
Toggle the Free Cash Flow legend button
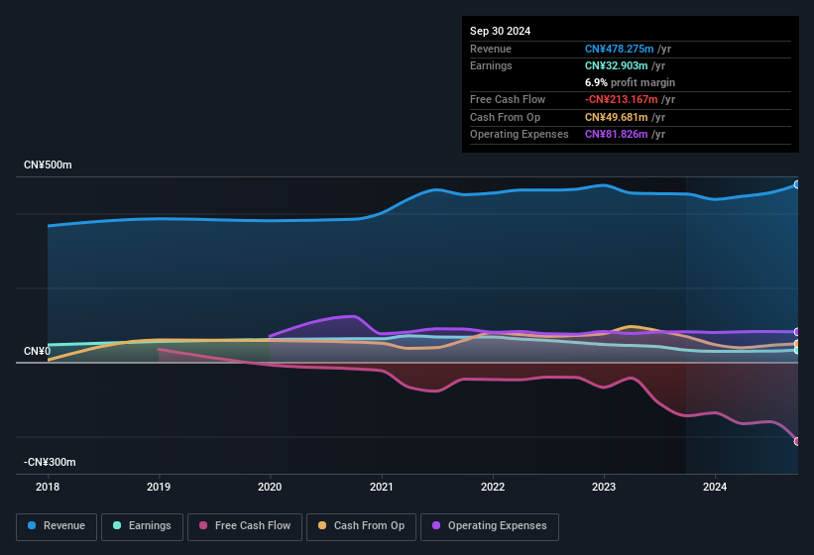pos(245,526)
